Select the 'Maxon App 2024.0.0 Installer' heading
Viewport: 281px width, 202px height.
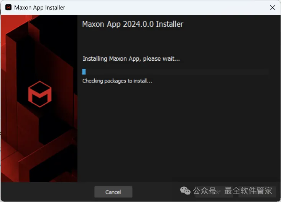pos(133,24)
